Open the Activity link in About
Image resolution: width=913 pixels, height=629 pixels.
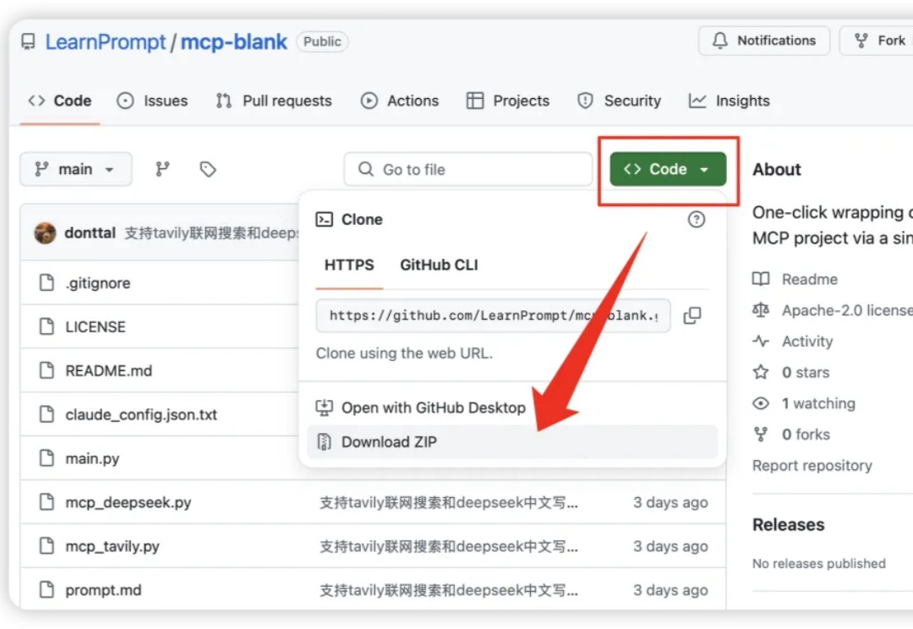tap(807, 342)
